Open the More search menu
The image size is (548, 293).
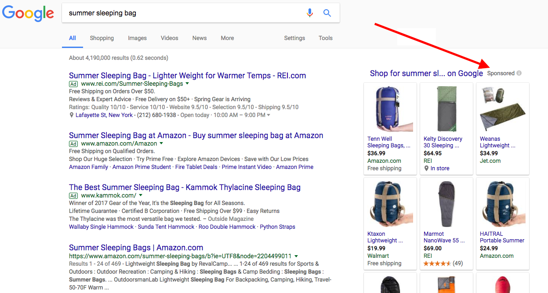tap(227, 38)
